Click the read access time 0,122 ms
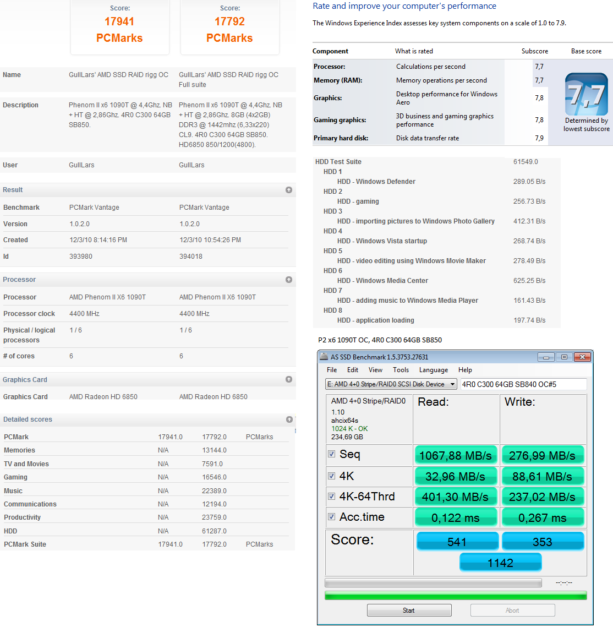The image size is (613, 627). coord(456,517)
